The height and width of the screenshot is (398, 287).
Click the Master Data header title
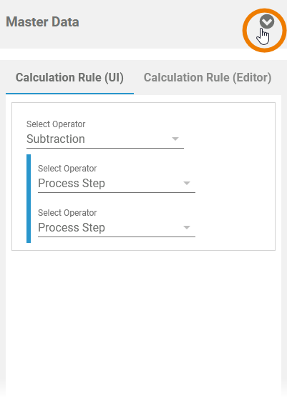click(x=42, y=22)
